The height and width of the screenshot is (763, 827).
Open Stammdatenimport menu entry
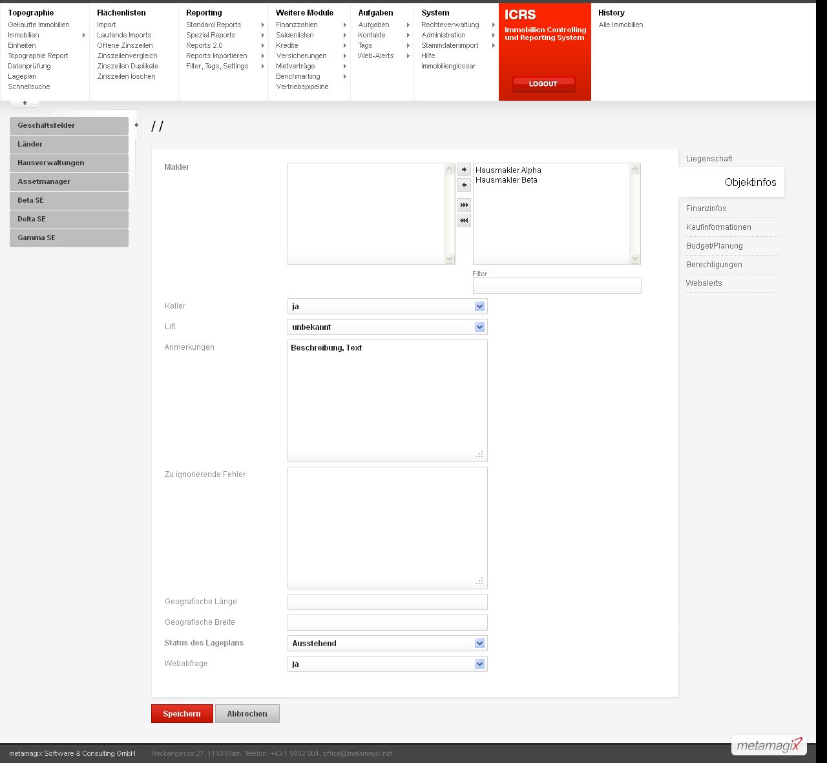click(450, 46)
